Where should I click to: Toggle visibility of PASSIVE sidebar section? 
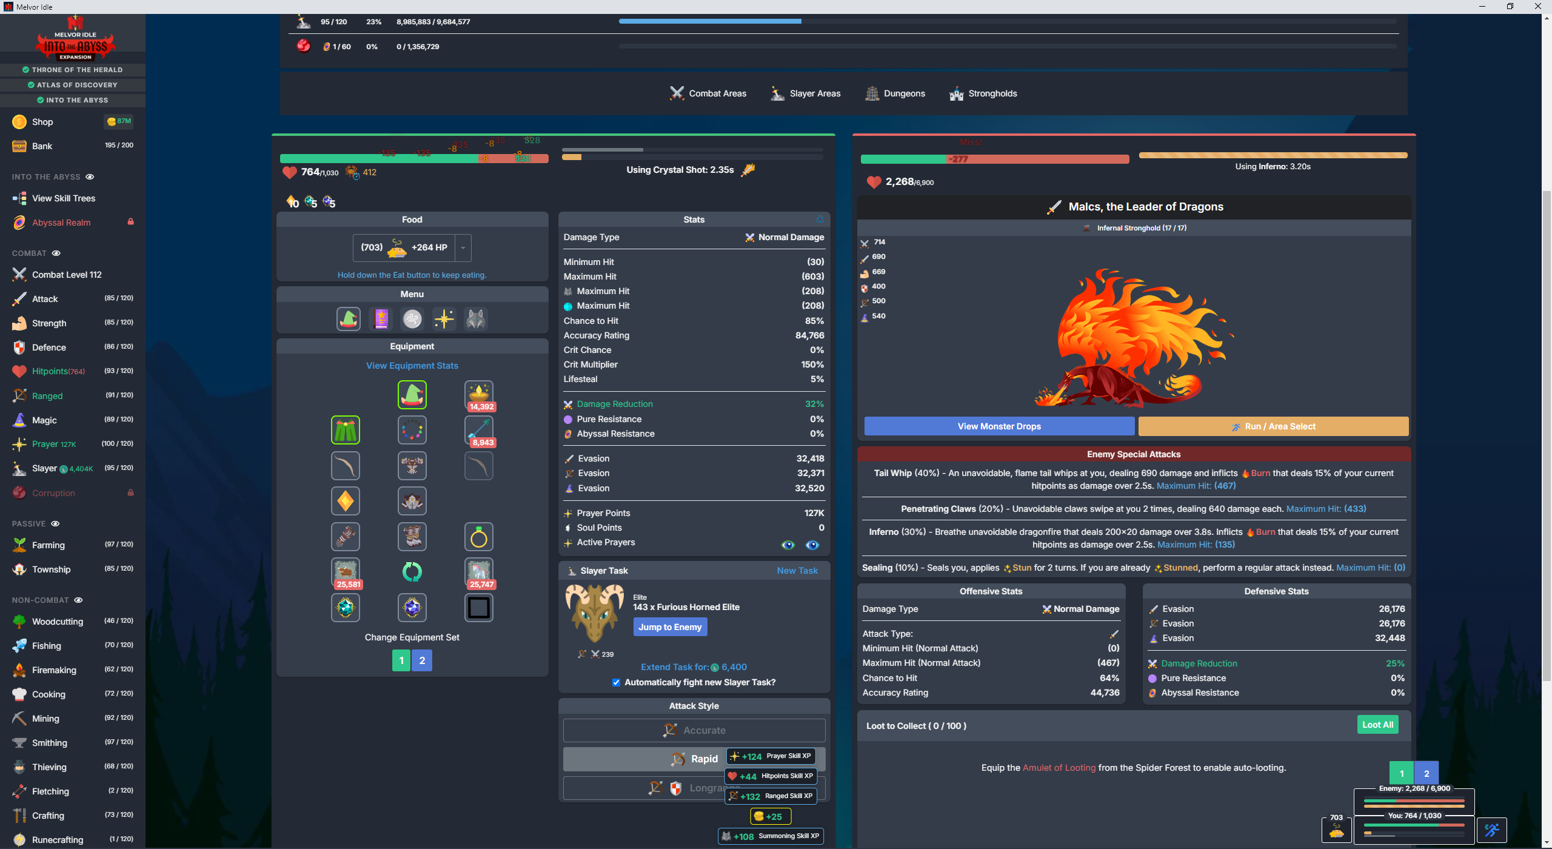coord(55,524)
